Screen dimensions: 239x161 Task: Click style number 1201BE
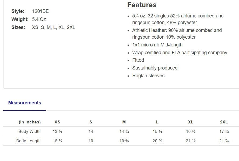point(40,11)
